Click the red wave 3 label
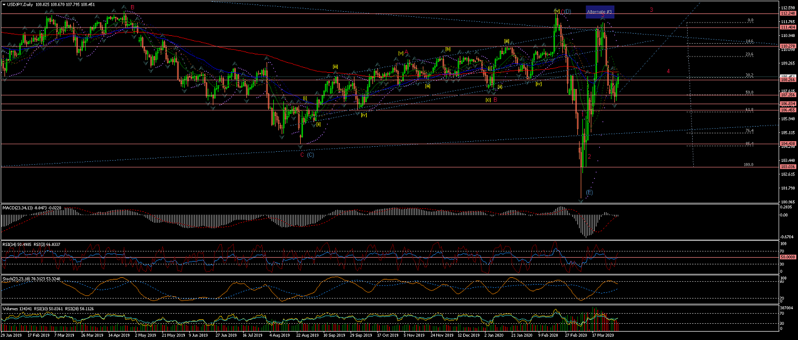Screen dimensions: 798x340 click(651, 10)
